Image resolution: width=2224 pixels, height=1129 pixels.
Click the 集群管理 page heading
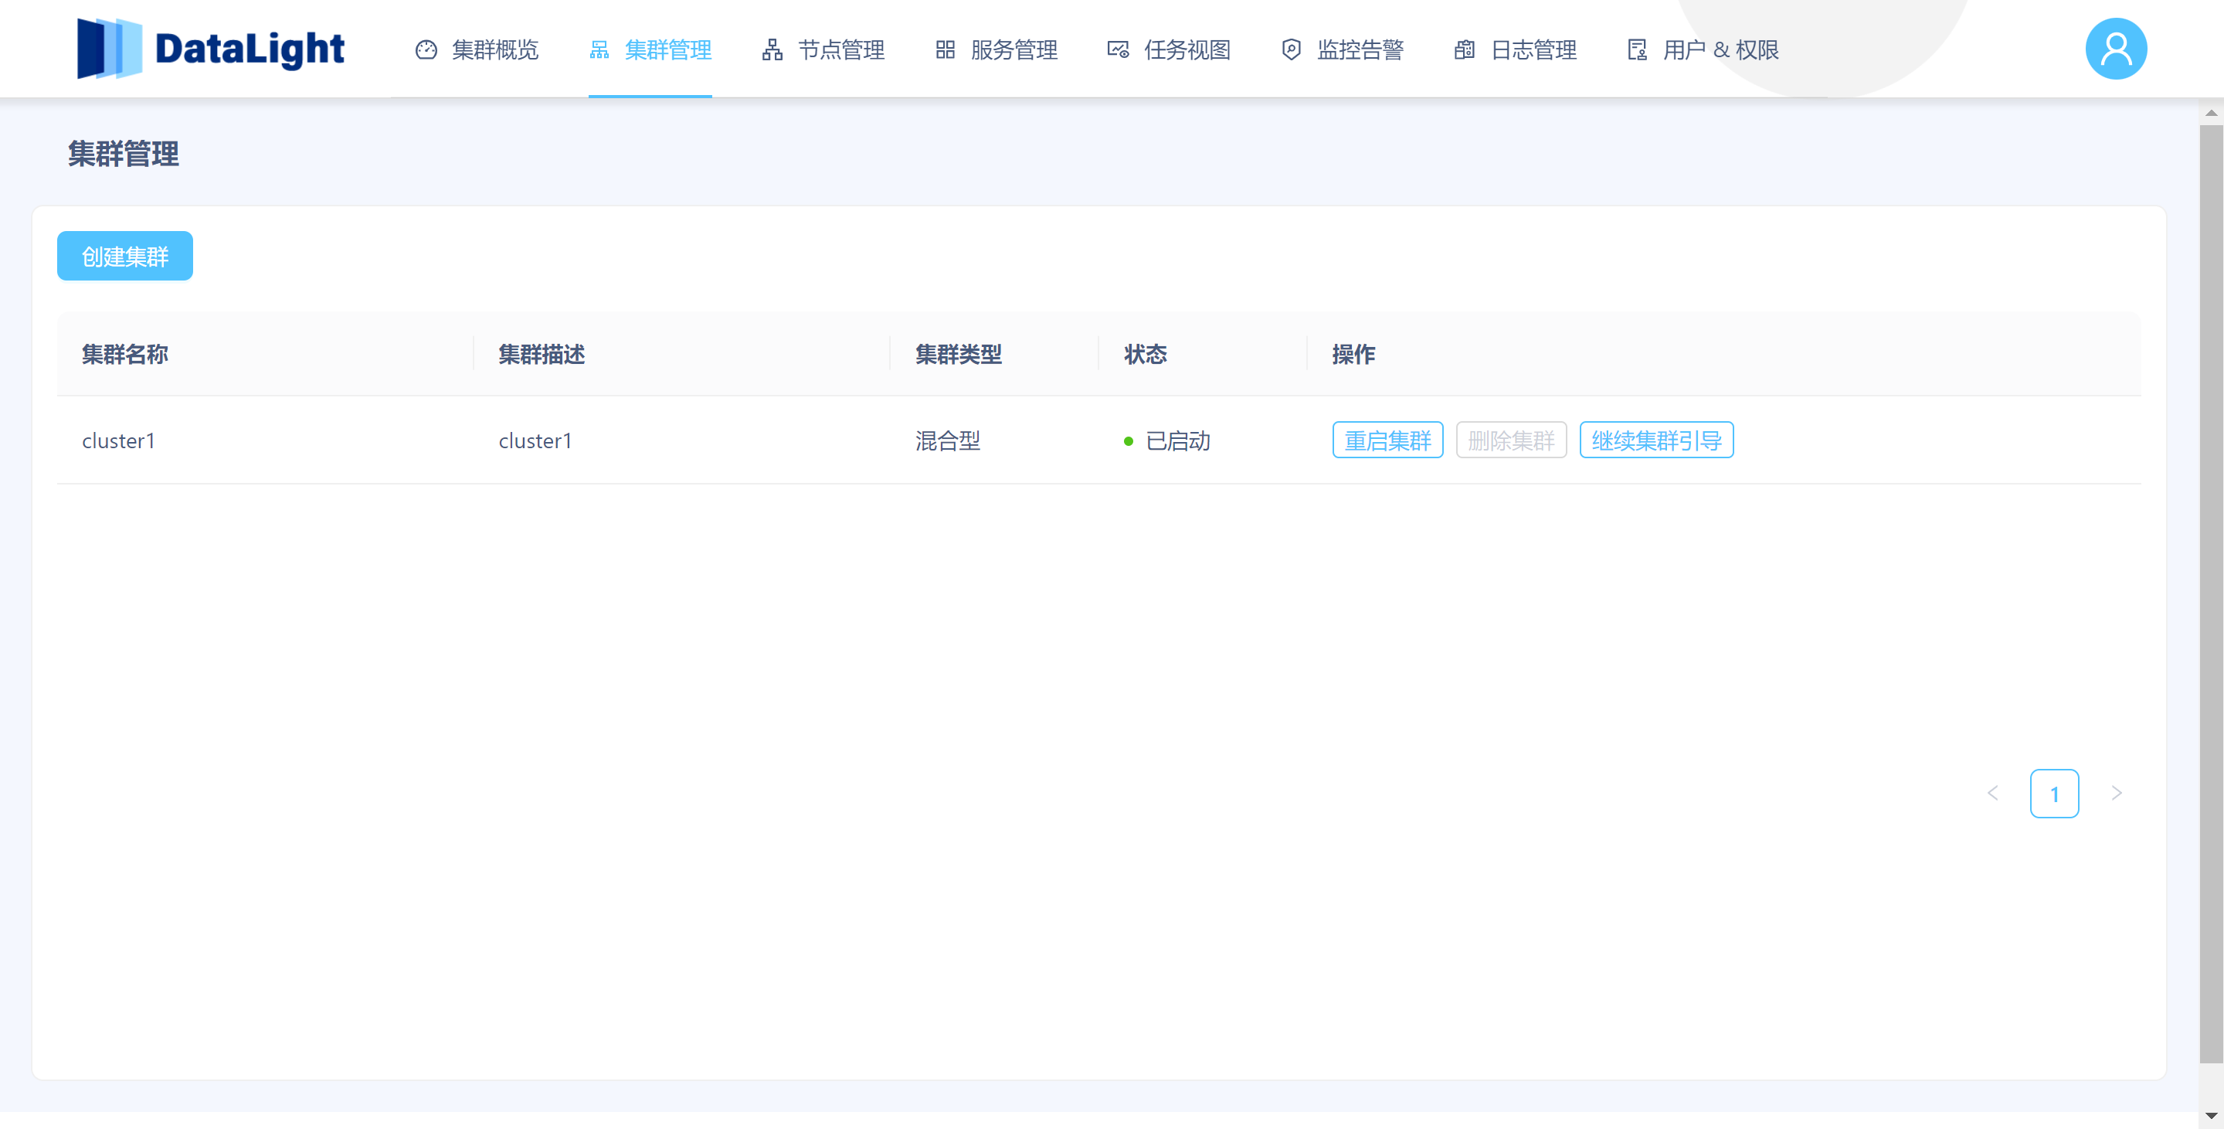coord(124,154)
